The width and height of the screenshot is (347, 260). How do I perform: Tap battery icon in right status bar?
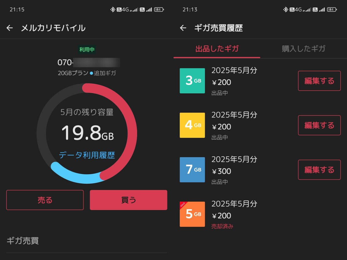pyautogui.click(x=332, y=10)
